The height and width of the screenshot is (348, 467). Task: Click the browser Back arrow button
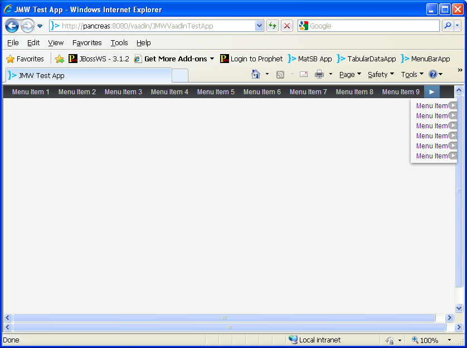12,26
